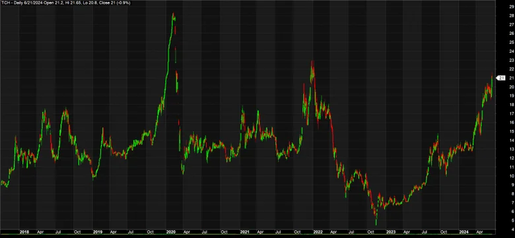Click the Oct label within year 2018
This screenshot has width=515, height=238.
(x=77, y=232)
